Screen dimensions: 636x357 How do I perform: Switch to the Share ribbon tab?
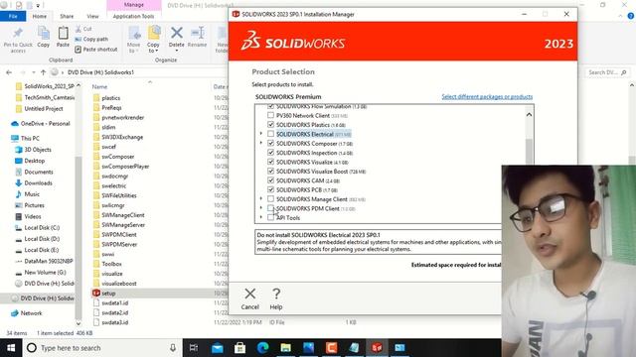pyautogui.click(x=67, y=16)
